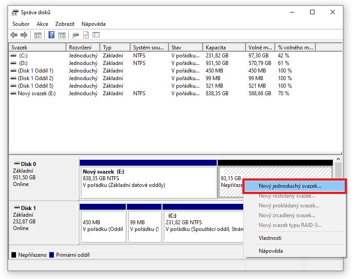The image size is (355, 279).
Task: Select Vlastnosti in the context menu
Action: 294,238
